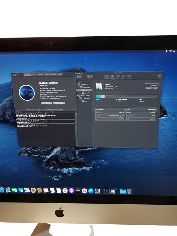
Task: Click the Software Update button
Action: (x=59, y=103)
